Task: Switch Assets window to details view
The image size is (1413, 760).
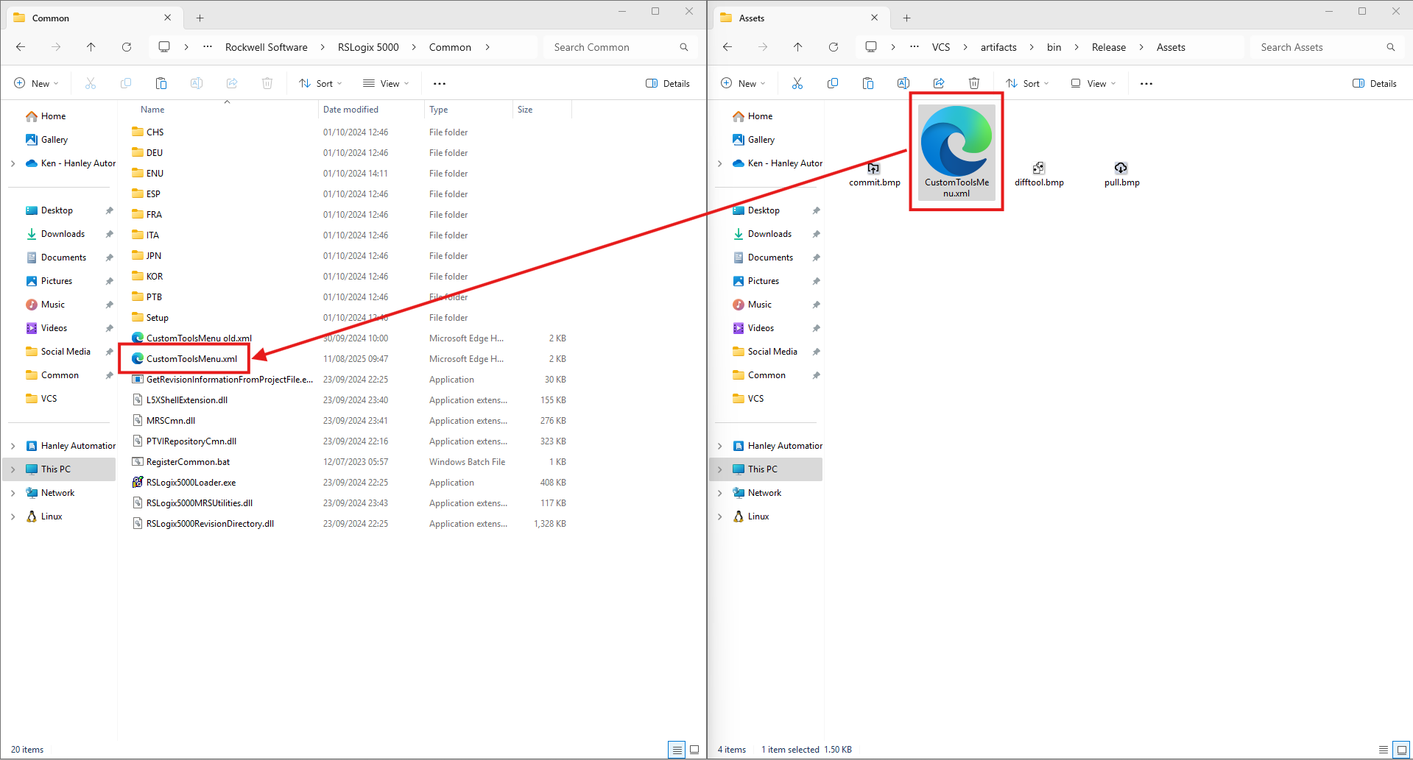Action: (1384, 750)
